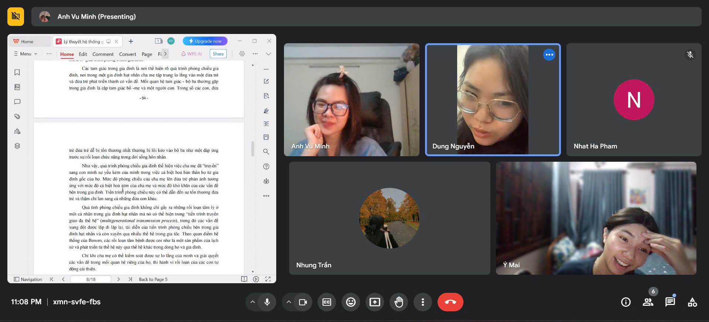709x322 pixels.
Task: Open the send reaction emoji picker
Action: [x=350, y=302]
